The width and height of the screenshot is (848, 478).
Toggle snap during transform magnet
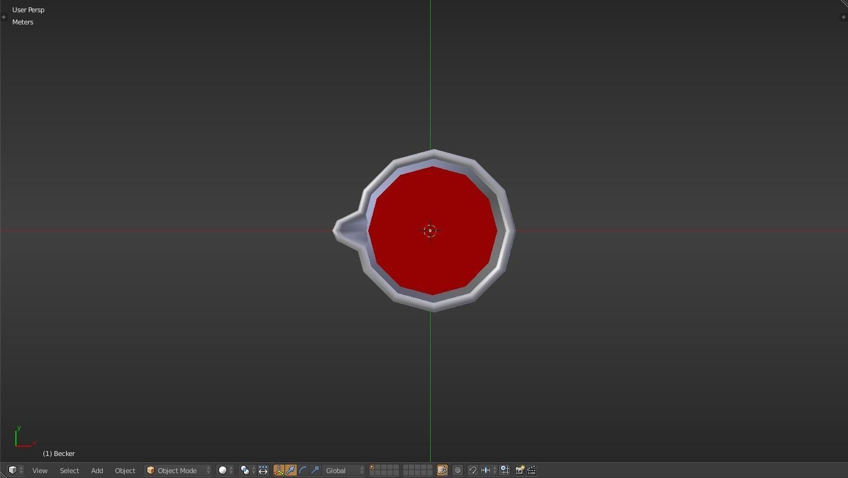point(472,470)
